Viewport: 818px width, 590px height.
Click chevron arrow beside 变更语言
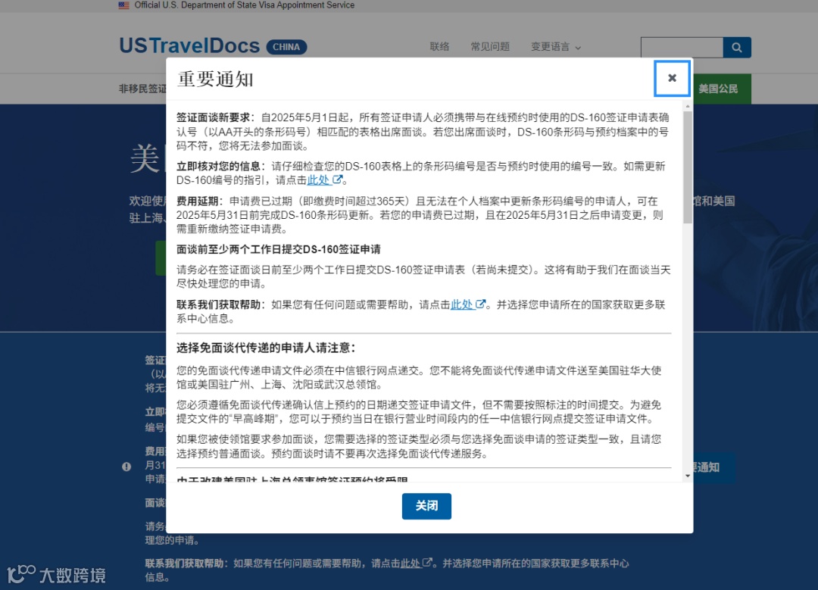578,48
